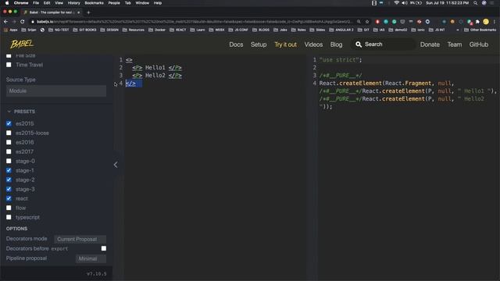Open Babel Videos page
The height and width of the screenshot is (281, 500).
[313, 44]
